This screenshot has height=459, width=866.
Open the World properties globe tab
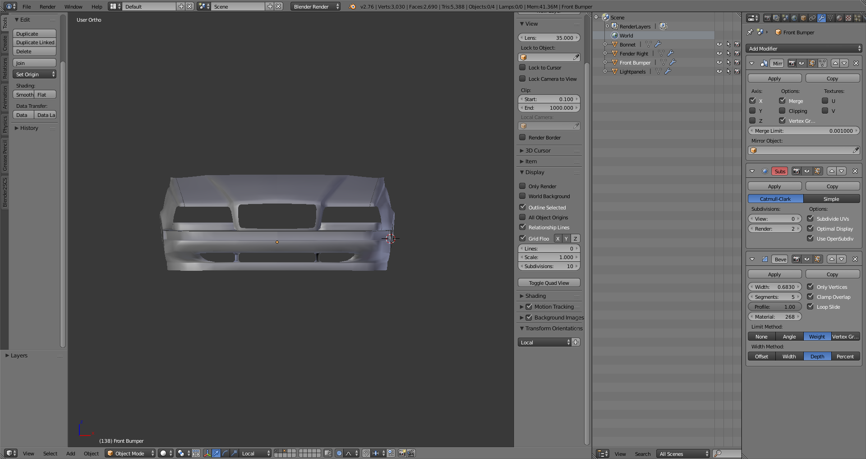(794, 18)
